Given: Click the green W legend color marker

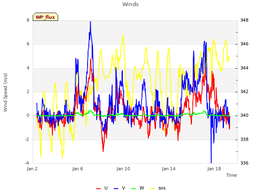Looking at the screenshot, I should [134, 189].
